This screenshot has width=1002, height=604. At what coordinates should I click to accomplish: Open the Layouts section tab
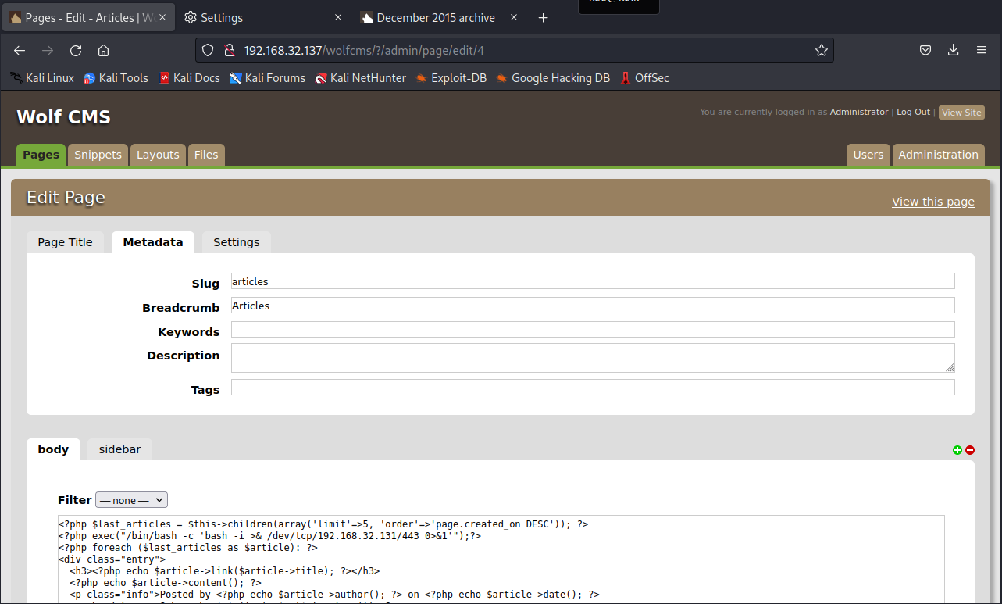click(x=158, y=155)
